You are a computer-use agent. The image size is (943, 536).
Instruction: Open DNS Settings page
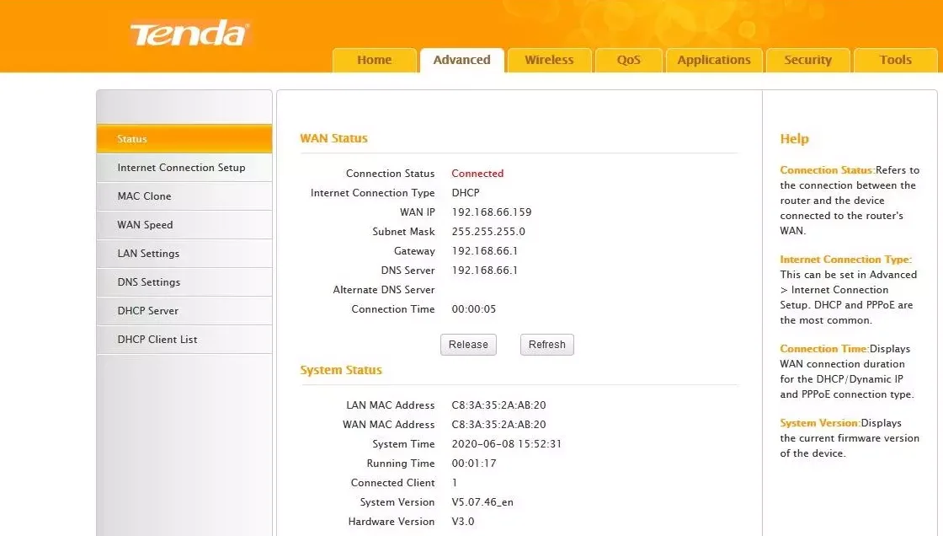pyautogui.click(x=149, y=282)
